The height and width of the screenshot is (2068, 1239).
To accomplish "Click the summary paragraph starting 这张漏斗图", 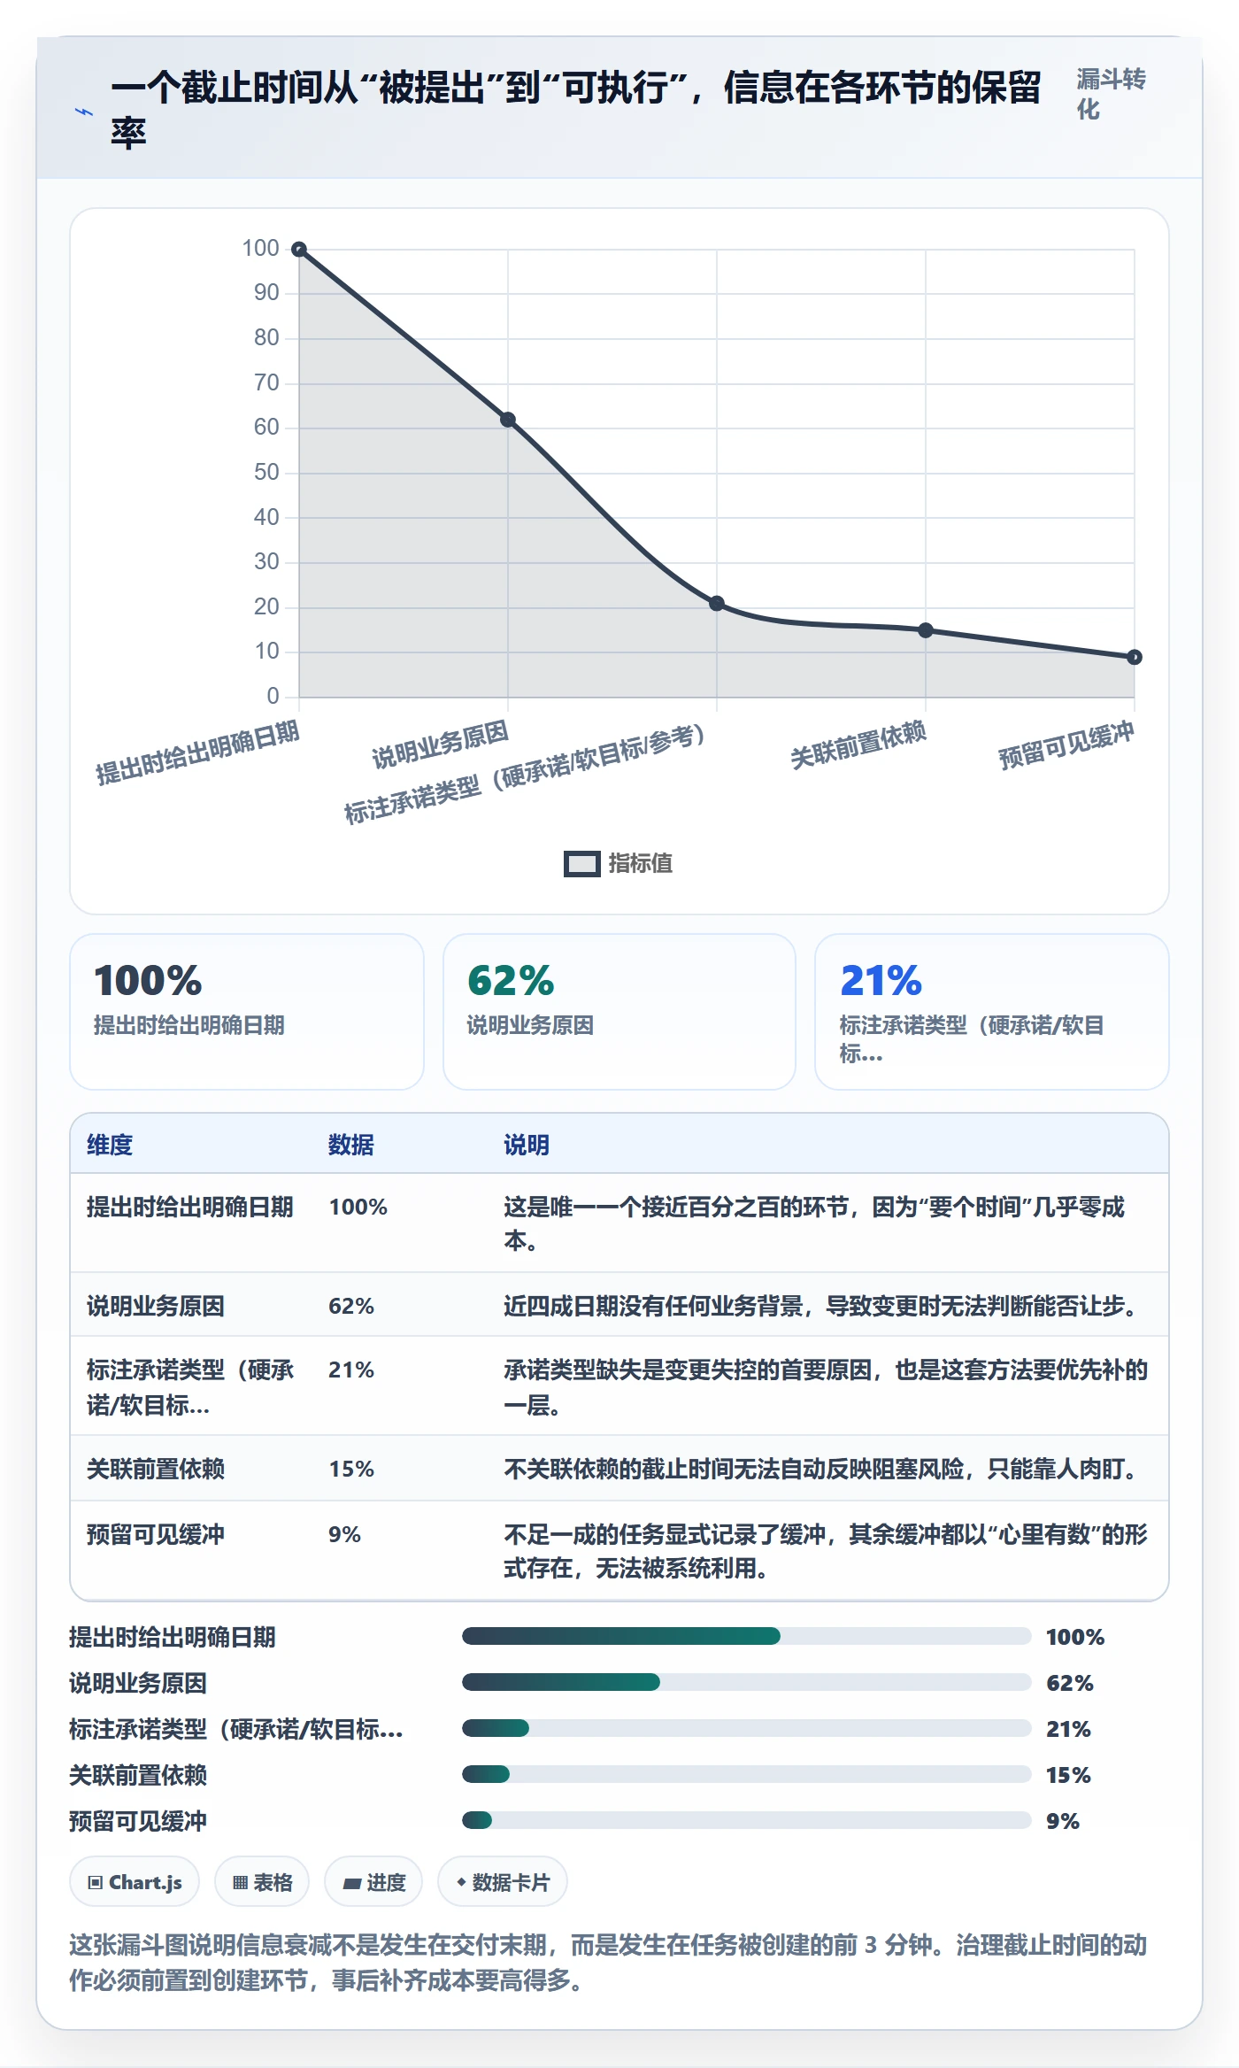I will 609,1962.
